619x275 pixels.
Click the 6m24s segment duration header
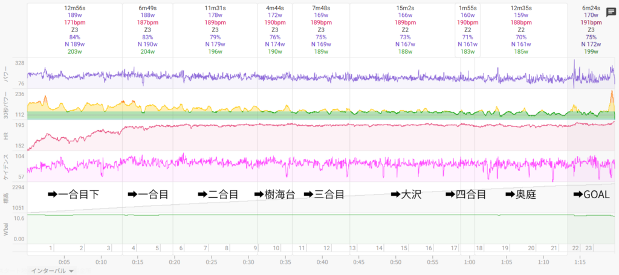click(x=591, y=8)
